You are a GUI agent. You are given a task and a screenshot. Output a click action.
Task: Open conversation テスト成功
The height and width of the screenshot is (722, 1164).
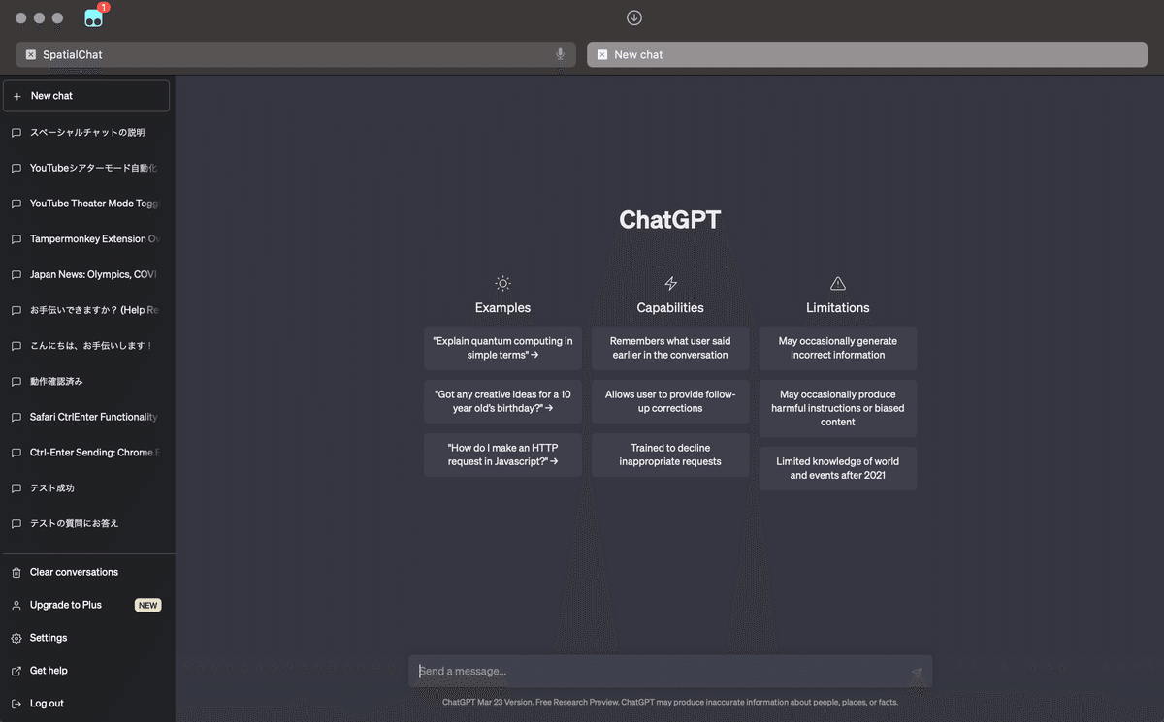(x=87, y=487)
